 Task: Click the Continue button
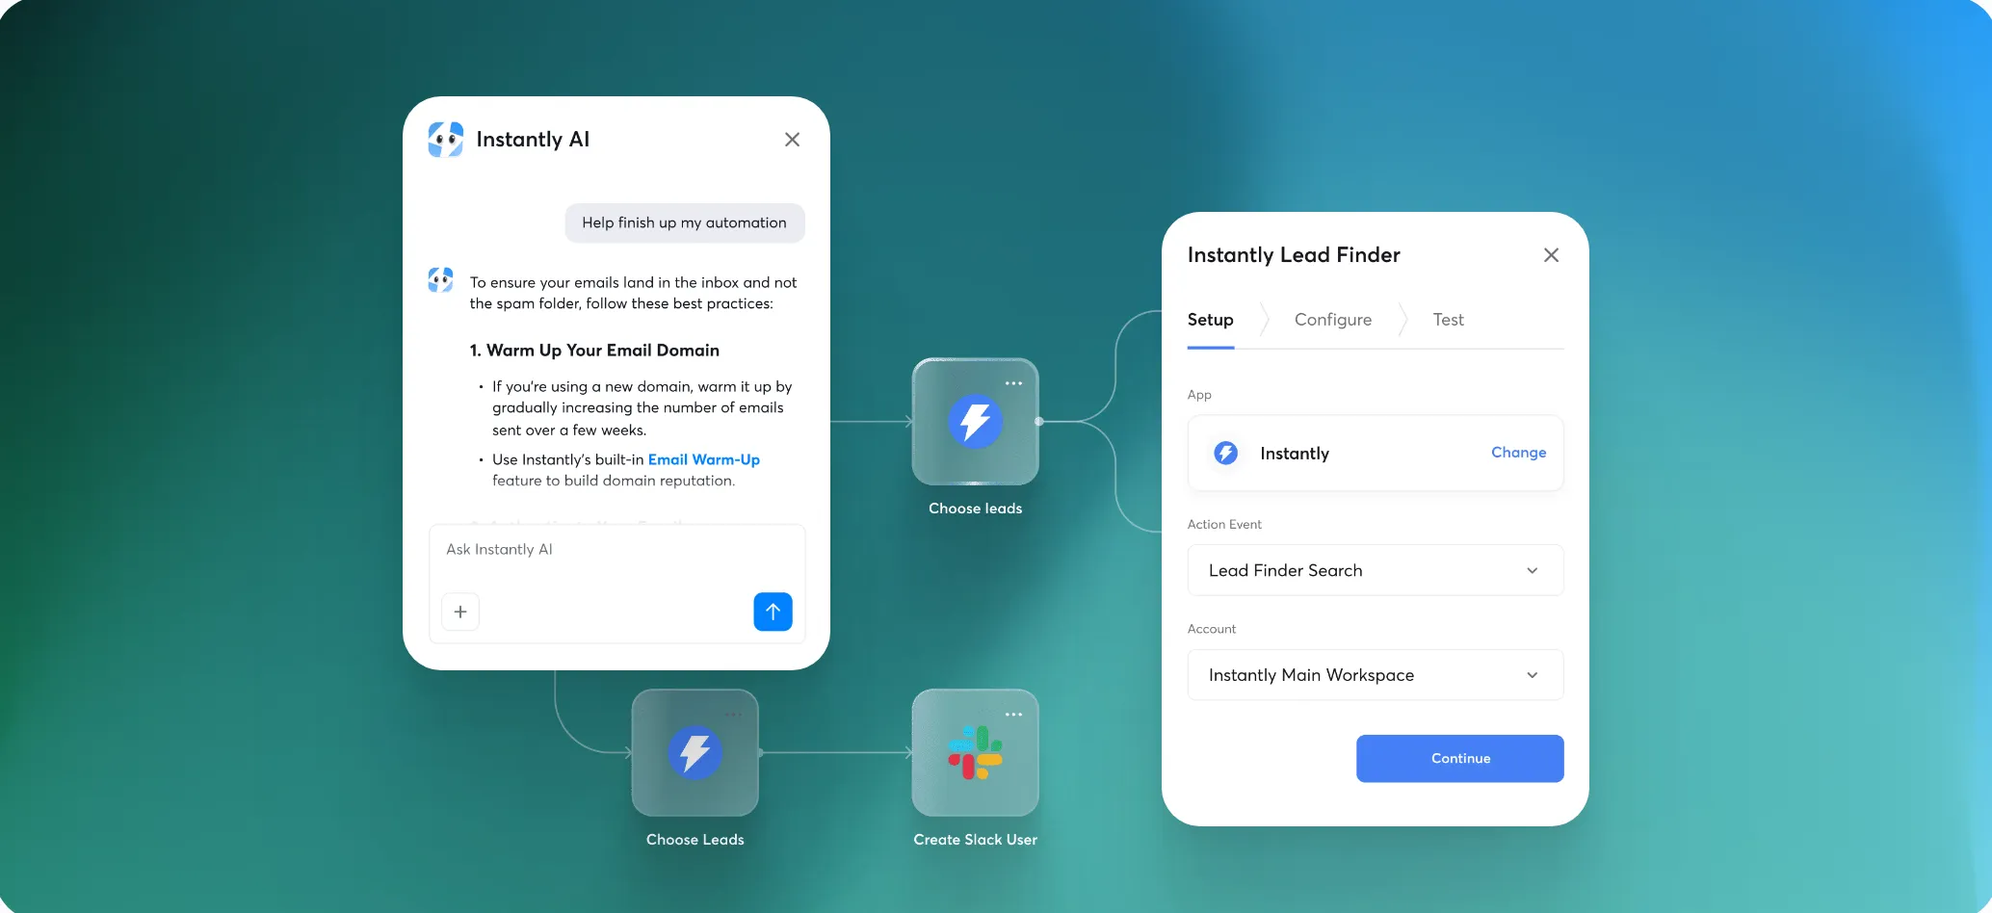(x=1460, y=759)
